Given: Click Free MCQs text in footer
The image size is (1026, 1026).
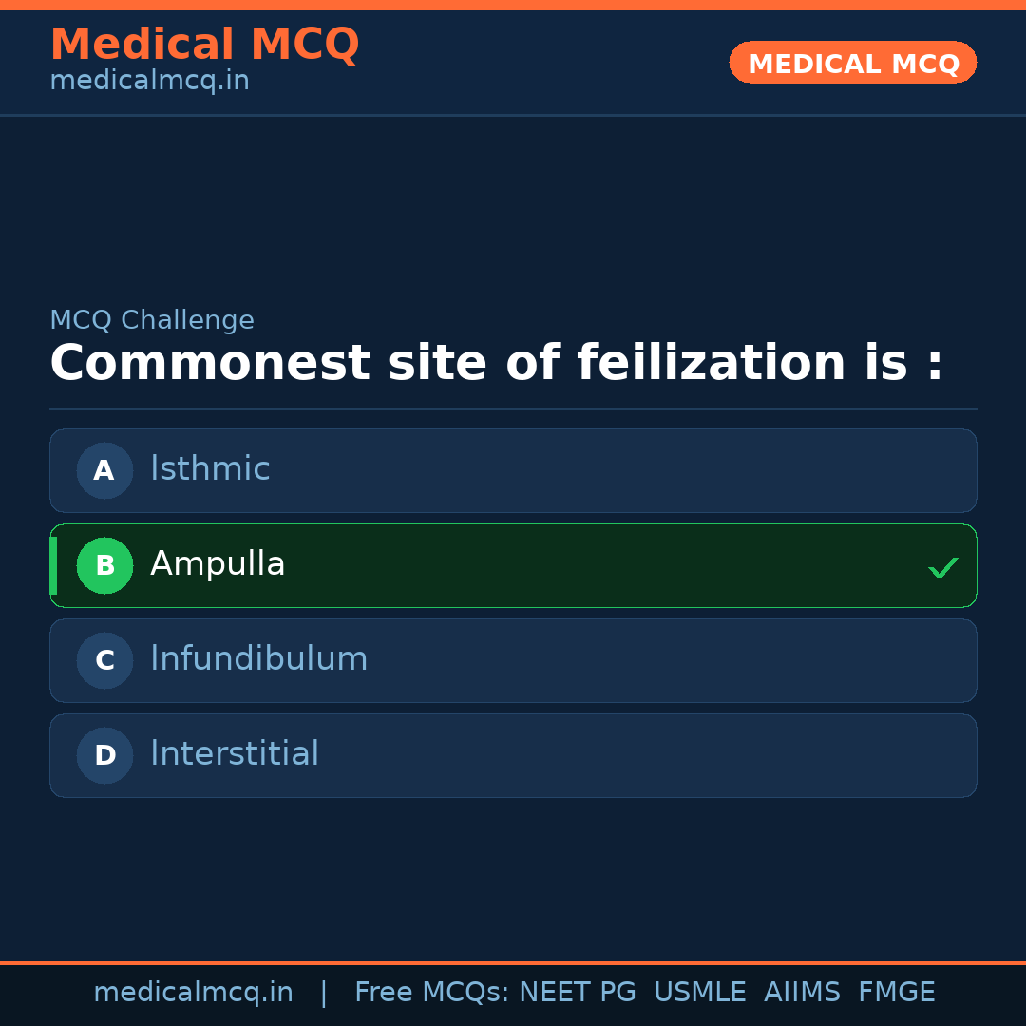Looking at the screenshot, I should pyautogui.click(x=432, y=993).
